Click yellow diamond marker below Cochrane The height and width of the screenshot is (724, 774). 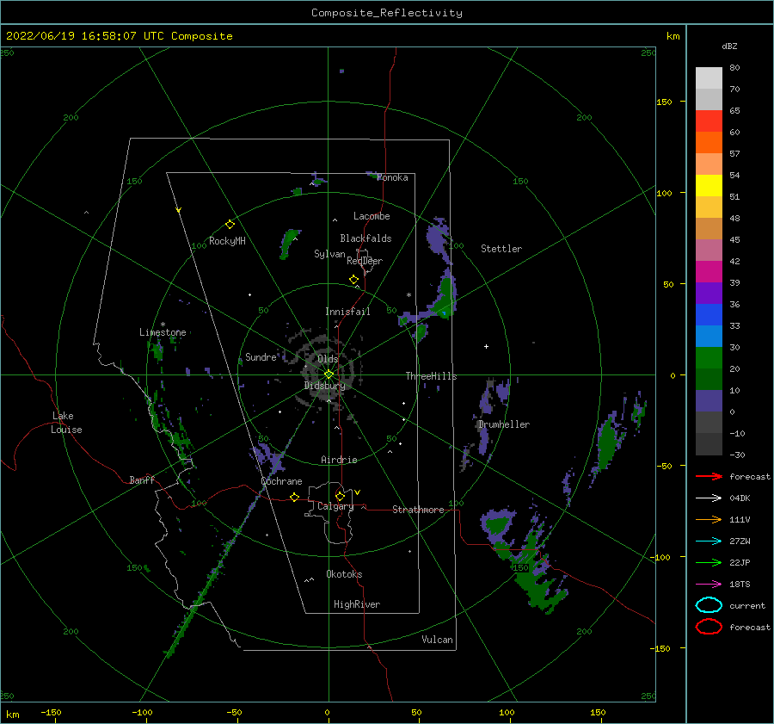(x=294, y=497)
